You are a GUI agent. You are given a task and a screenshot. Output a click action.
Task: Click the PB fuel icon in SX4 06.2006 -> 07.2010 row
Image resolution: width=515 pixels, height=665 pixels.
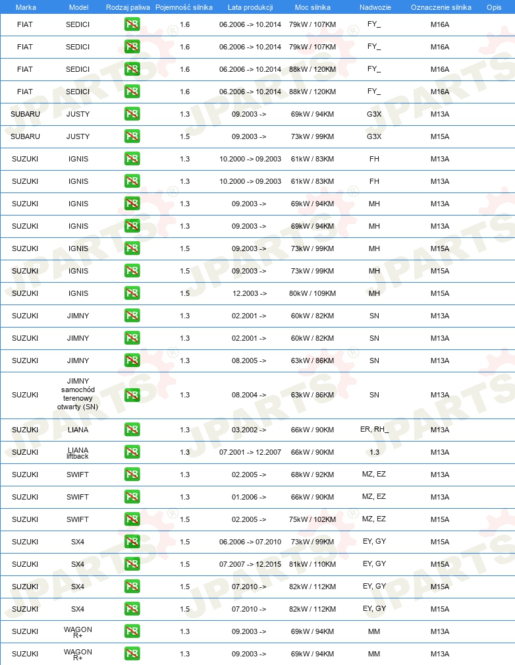(x=132, y=542)
